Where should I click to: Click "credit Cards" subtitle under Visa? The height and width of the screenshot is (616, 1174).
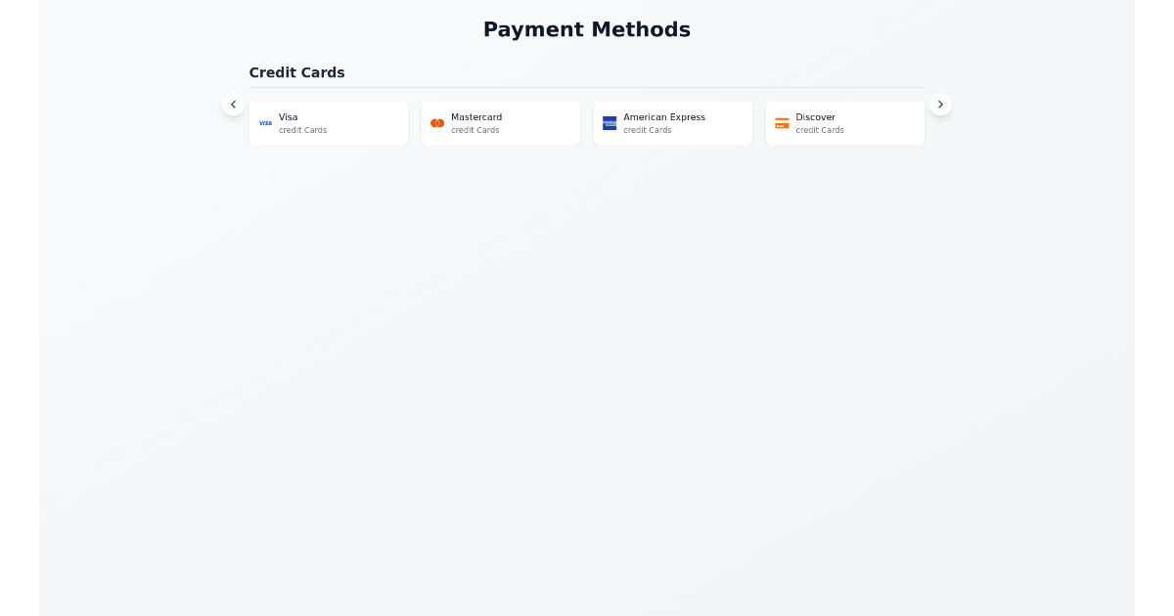(x=303, y=130)
